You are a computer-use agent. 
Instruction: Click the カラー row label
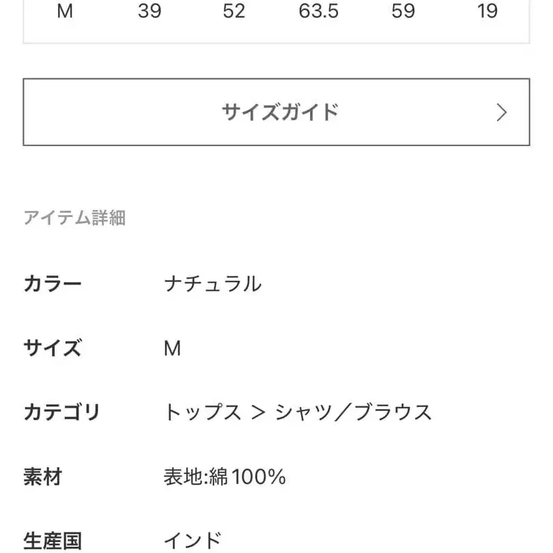point(53,283)
